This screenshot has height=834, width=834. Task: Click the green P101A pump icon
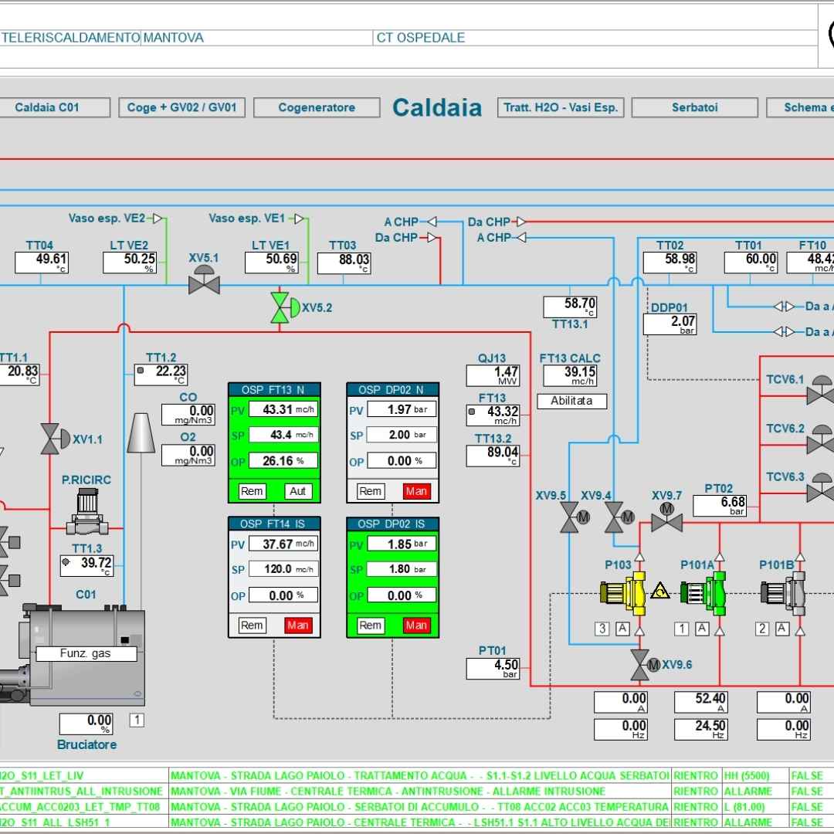pyautogui.click(x=704, y=592)
